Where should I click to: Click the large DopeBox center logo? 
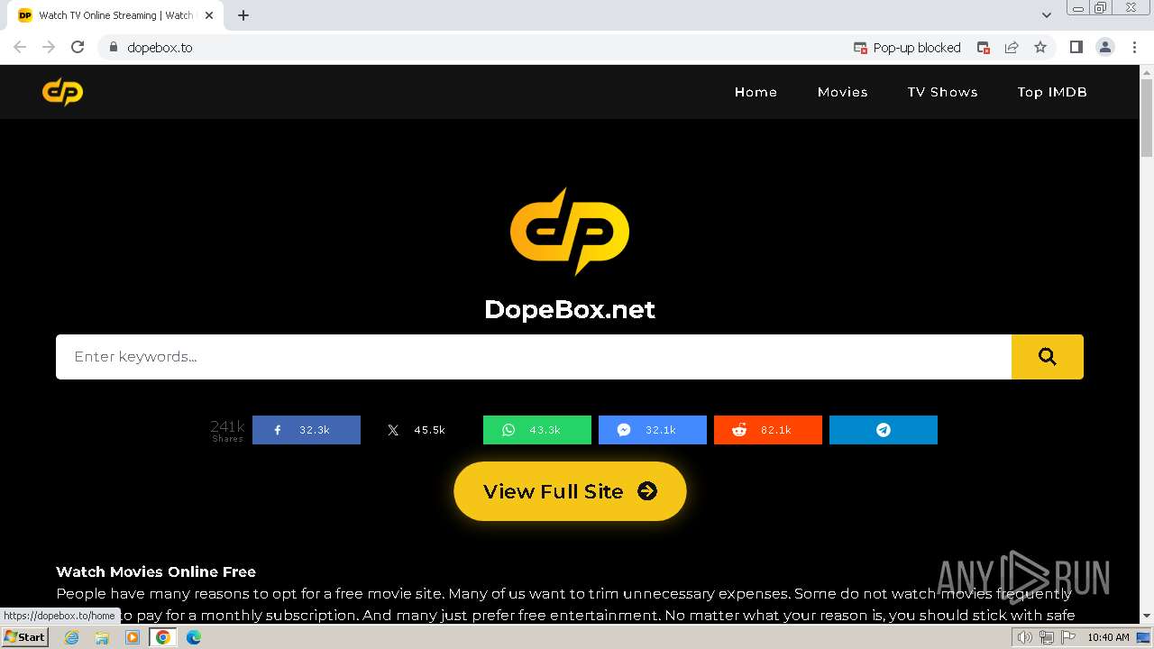coord(570,232)
